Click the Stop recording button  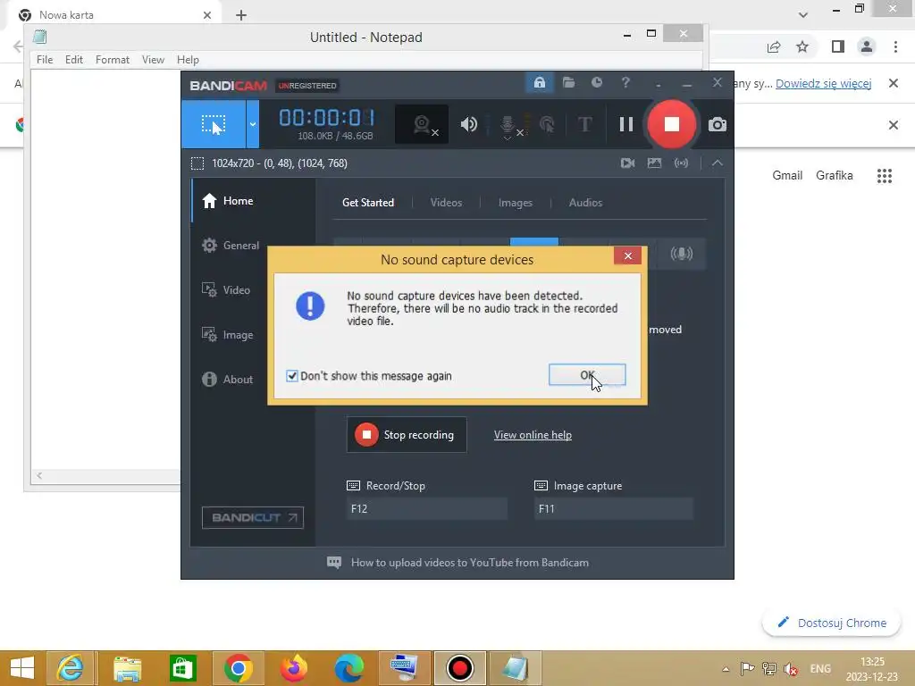click(x=407, y=435)
